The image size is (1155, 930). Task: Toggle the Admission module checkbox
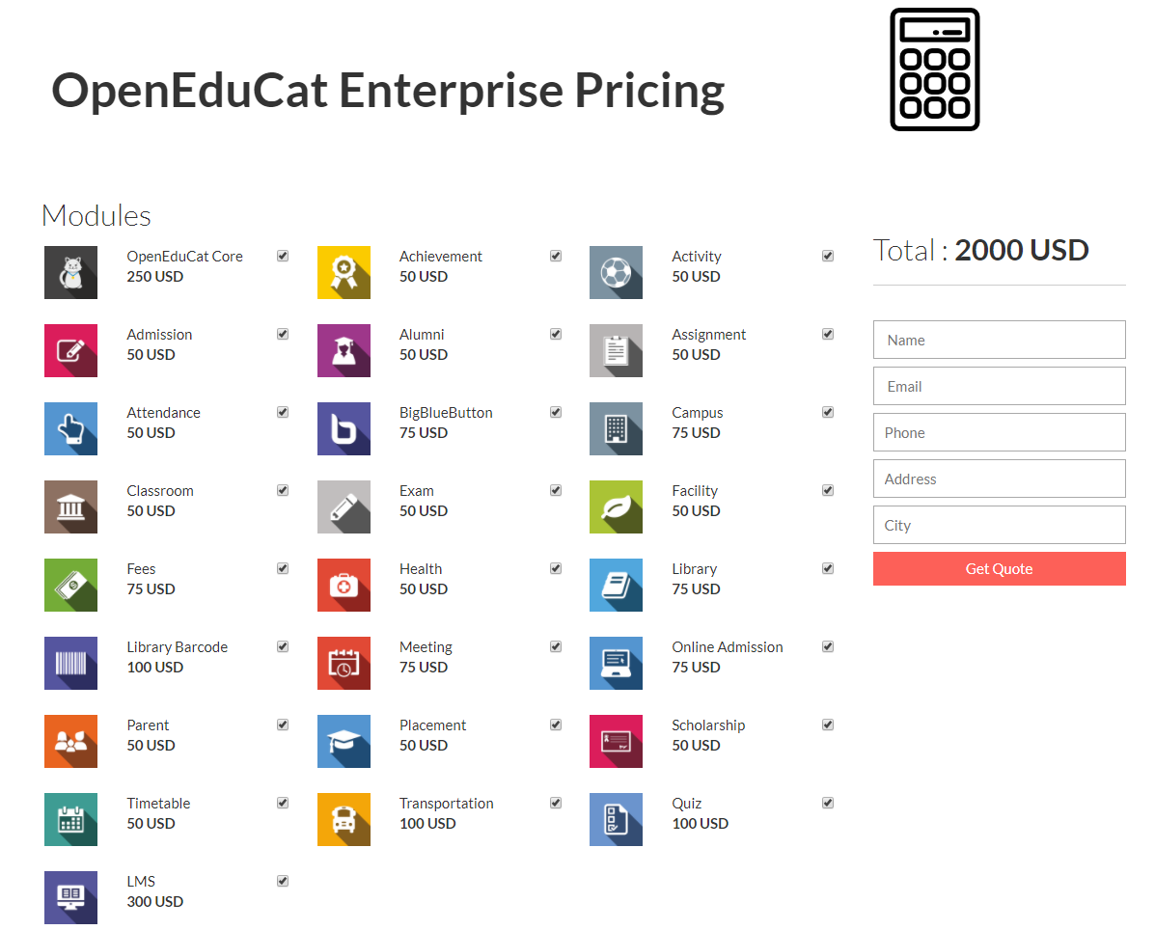tap(283, 334)
